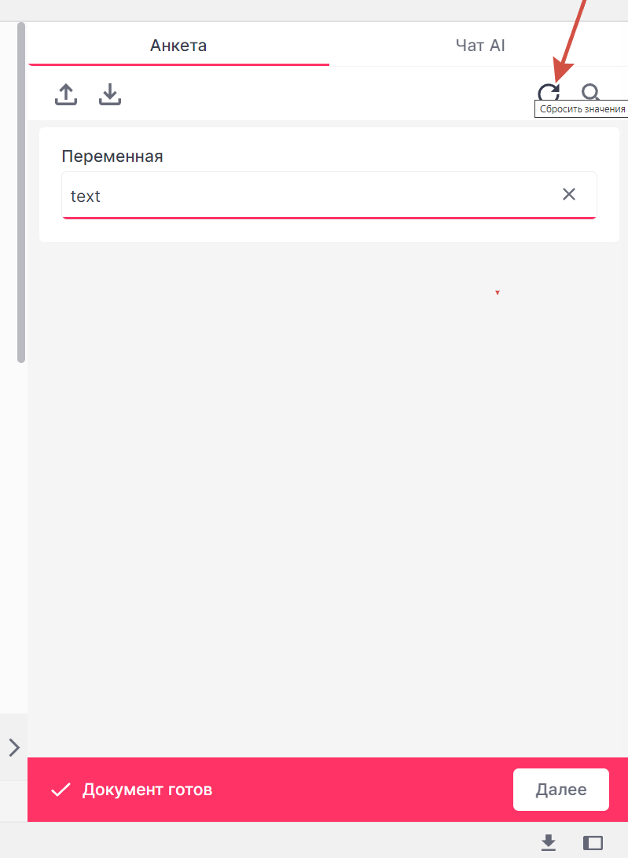Click the download icon in the bottom bar

click(x=548, y=842)
